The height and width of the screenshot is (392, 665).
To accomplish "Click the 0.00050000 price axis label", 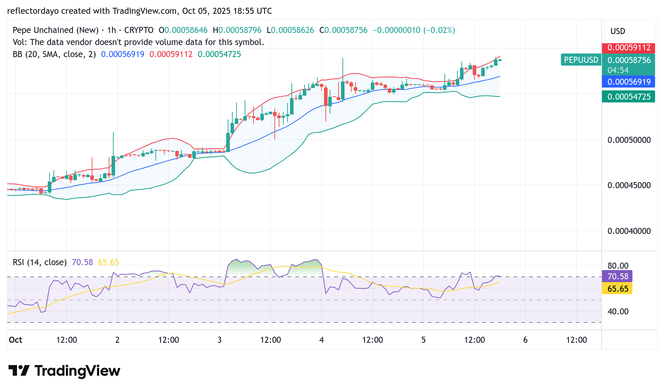I will click(x=629, y=140).
